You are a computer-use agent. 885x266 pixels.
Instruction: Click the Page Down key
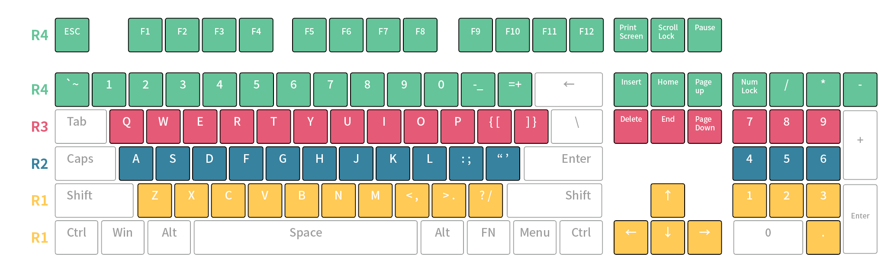click(x=704, y=126)
